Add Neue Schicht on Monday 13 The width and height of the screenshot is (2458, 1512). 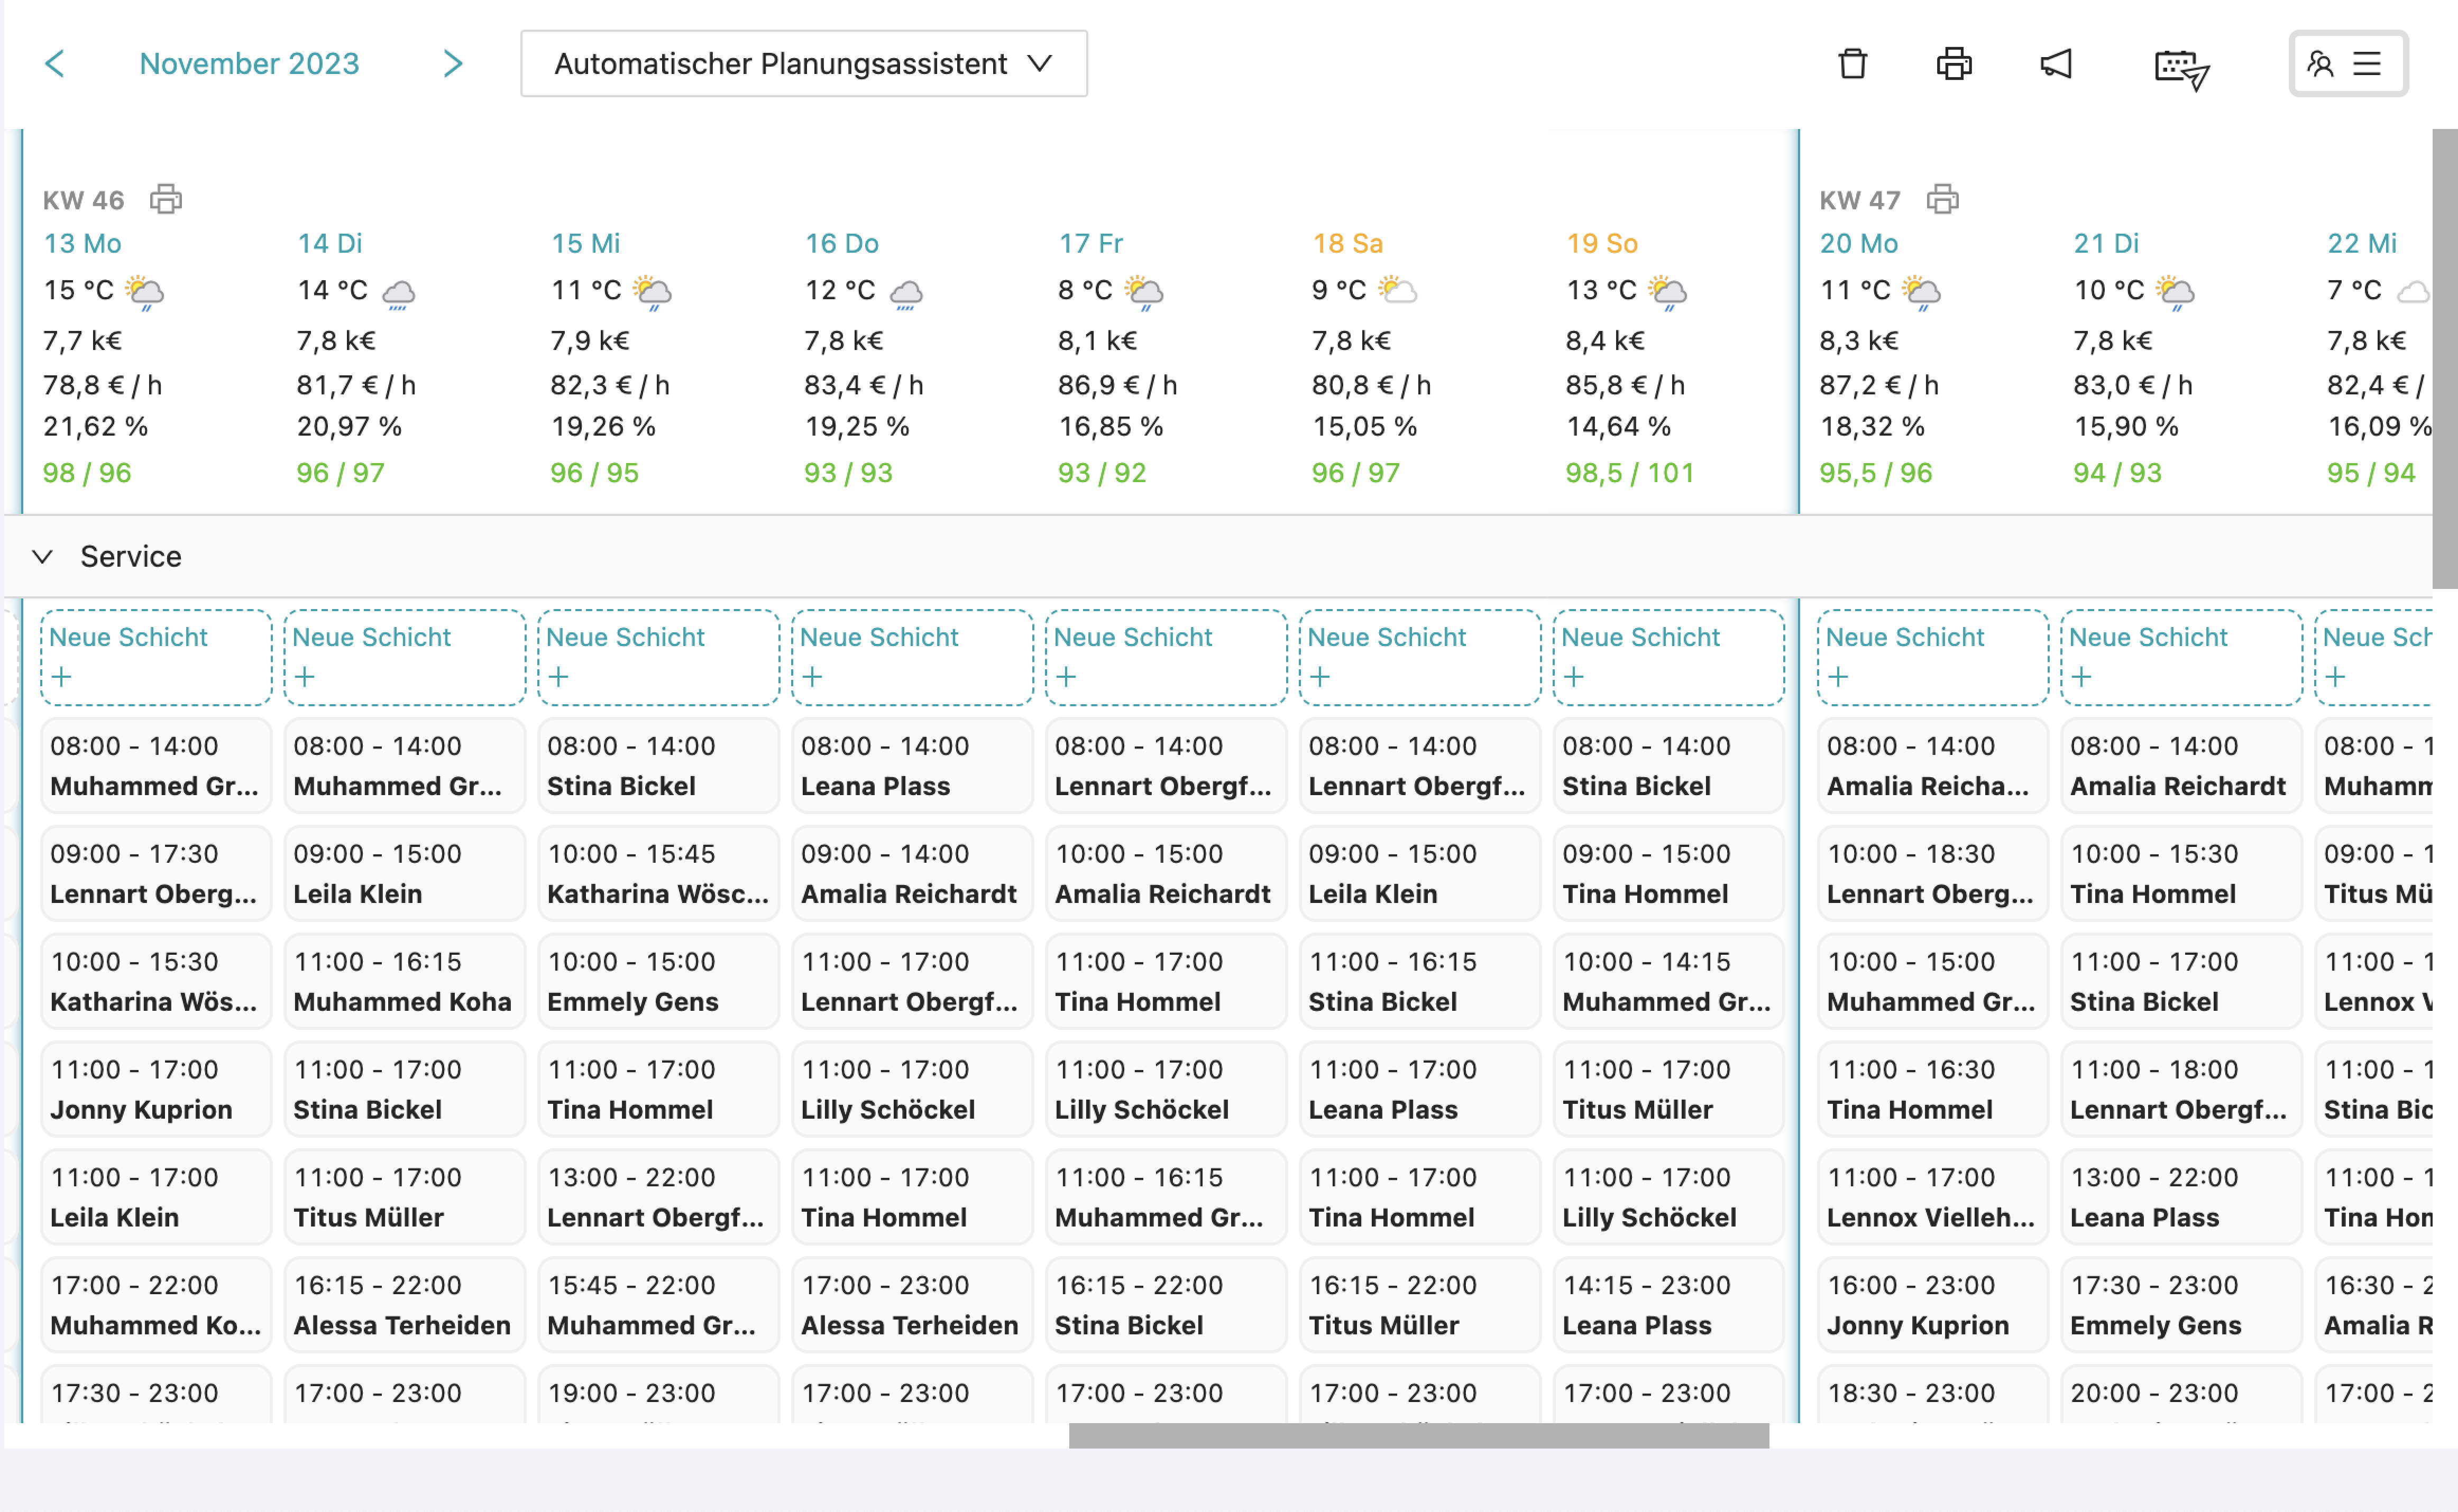pos(155,657)
